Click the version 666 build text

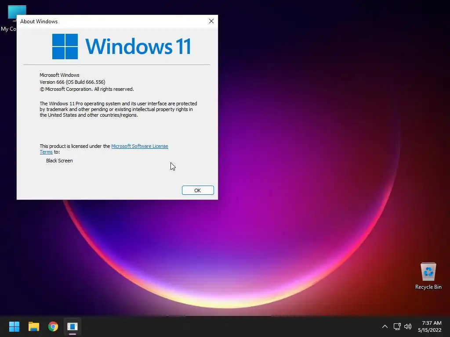click(x=73, y=82)
